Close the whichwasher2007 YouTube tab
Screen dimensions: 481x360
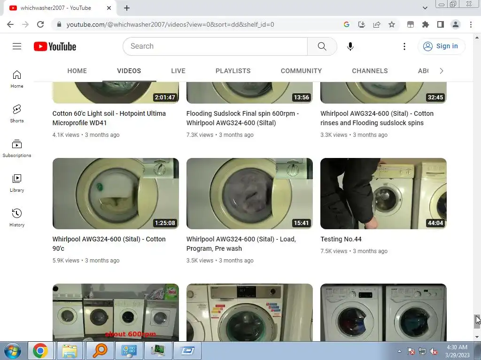coord(109,8)
